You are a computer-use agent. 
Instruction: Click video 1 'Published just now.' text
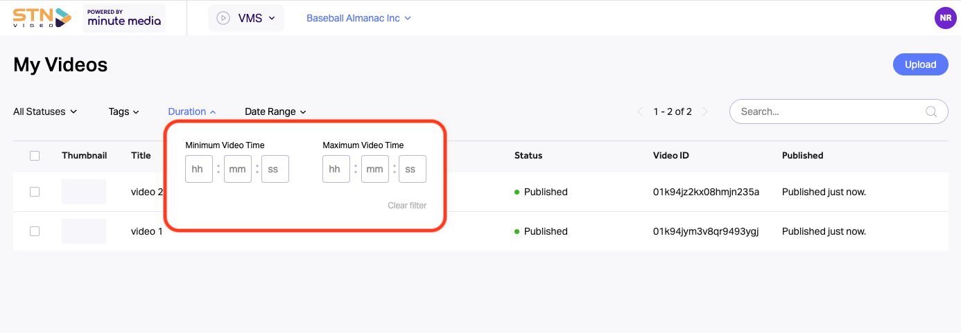(824, 231)
